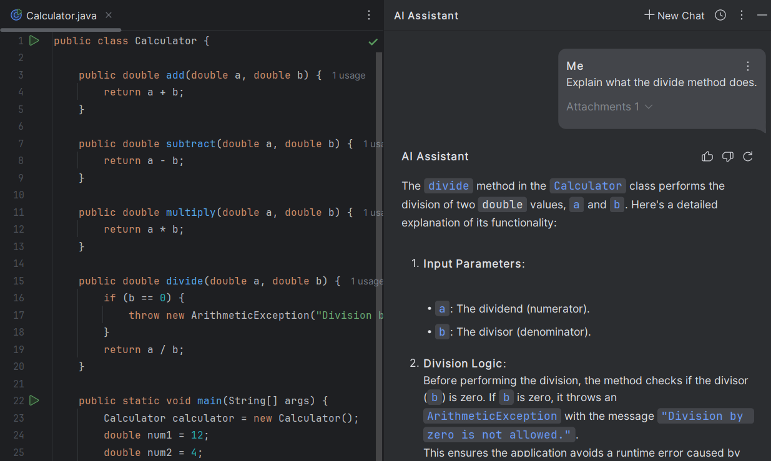
Task: Click line number 15 in gutter
Action: pyautogui.click(x=17, y=281)
